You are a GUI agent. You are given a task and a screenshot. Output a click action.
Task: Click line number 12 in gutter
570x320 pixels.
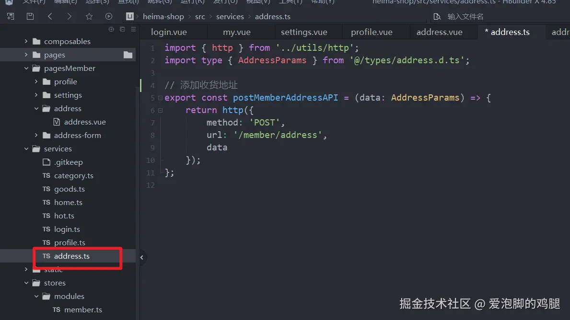coord(150,185)
